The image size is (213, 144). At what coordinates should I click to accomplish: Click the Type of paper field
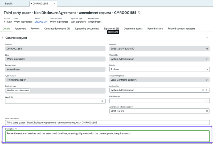(x=55, y=80)
